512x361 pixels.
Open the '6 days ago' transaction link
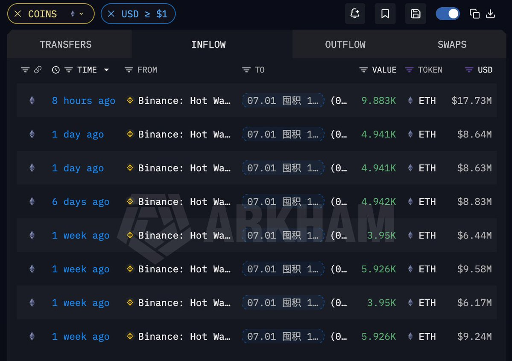click(x=81, y=202)
